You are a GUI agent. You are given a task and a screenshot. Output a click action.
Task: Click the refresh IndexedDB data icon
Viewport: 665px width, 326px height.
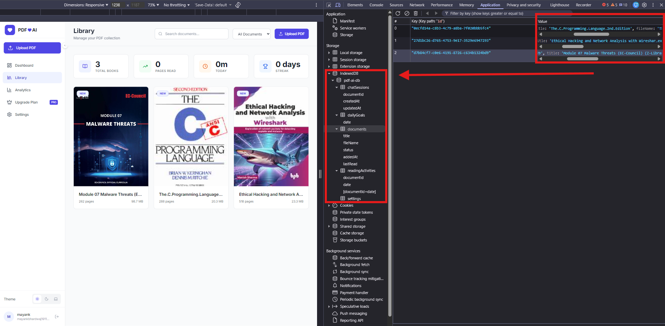click(398, 13)
